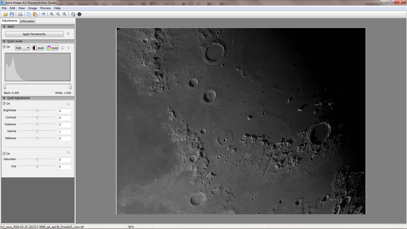Viewport: 407px width, 229px height.
Task: Open the Help menu
Action: pyautogui.click(x=57, y=8)
